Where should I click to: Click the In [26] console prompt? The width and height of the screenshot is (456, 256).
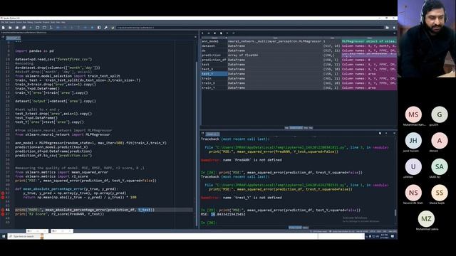click(x=209, y=223)
